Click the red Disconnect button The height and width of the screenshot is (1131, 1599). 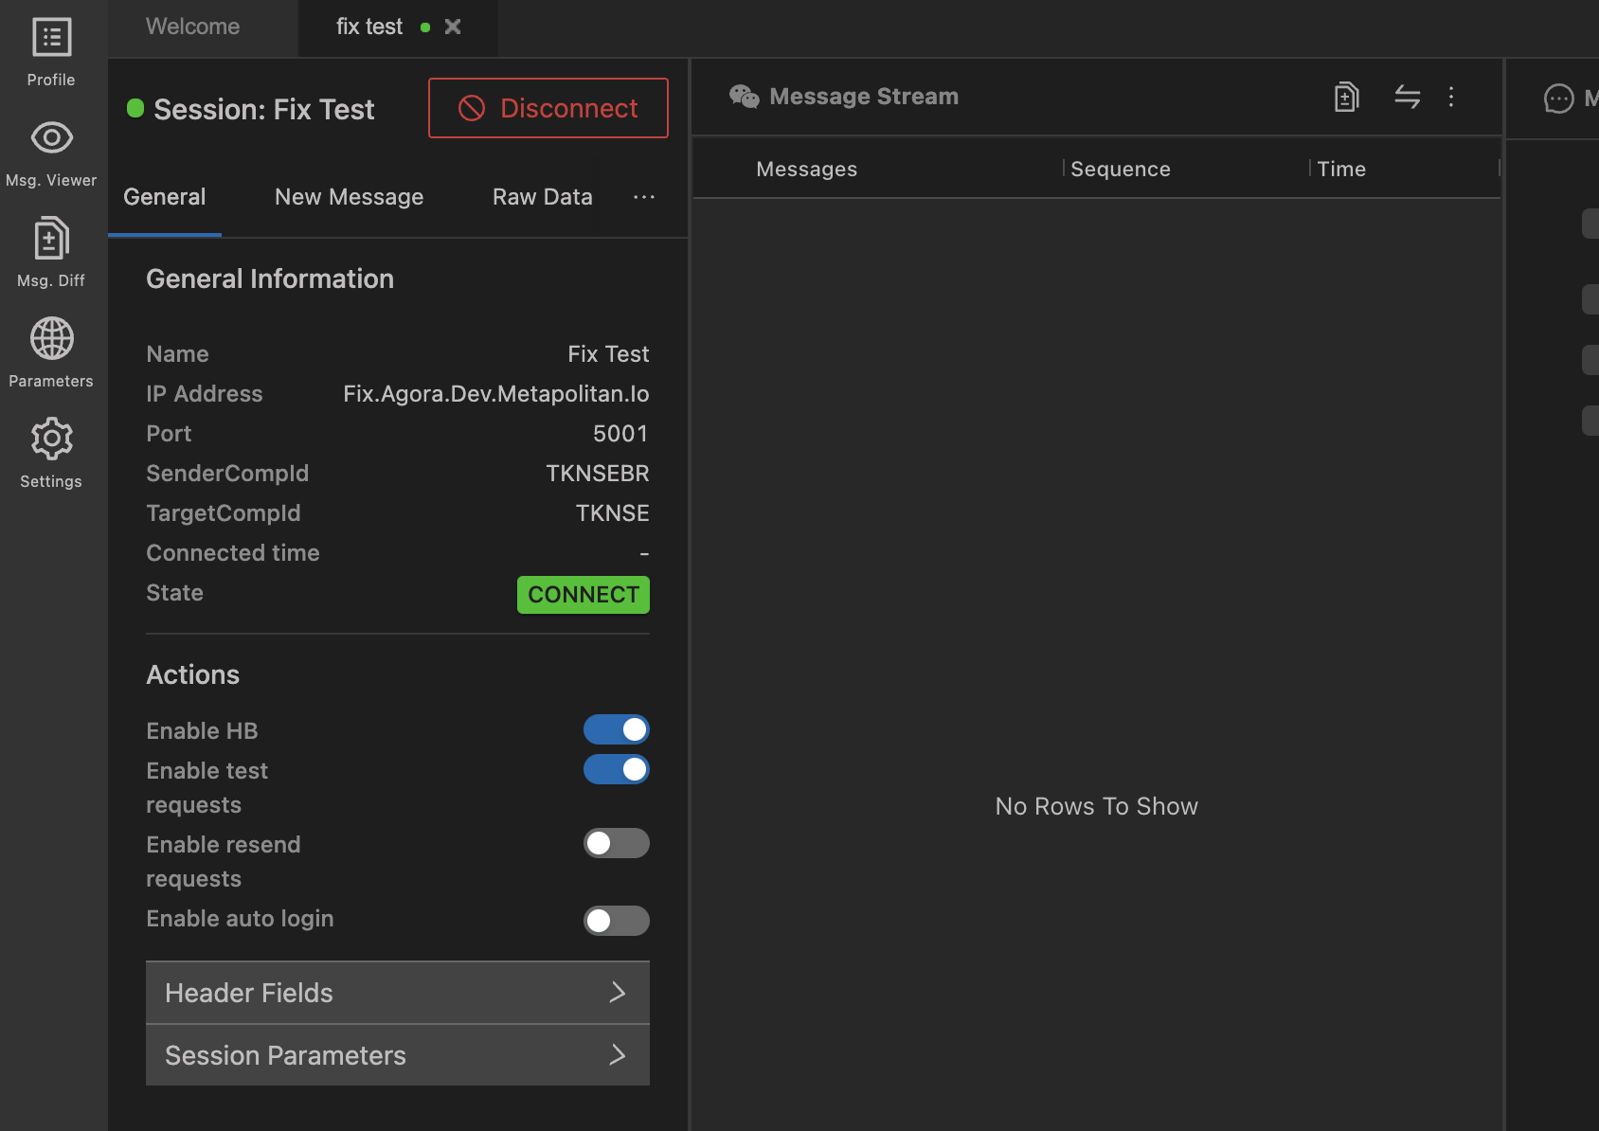point(548,108)
